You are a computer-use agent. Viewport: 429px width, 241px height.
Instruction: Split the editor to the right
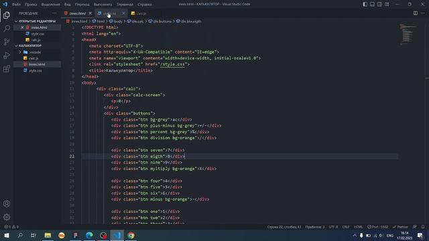(416, 13)
